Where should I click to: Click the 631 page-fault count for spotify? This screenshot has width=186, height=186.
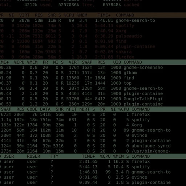point(73,120)
